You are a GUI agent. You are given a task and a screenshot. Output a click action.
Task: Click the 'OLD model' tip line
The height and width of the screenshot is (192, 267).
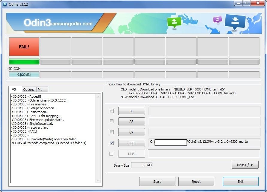pyautogui.click(x=173, y=89)
